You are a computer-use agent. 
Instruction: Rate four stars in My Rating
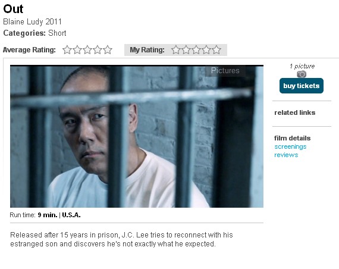(x=206, y=50)
